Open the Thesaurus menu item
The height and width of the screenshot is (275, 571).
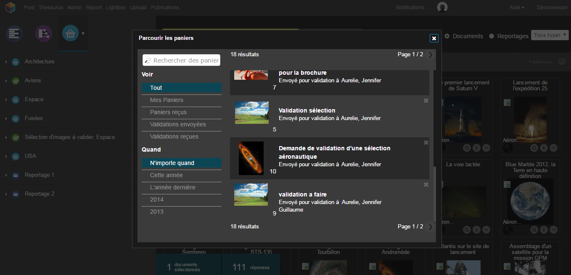click(x=50, y=8)
